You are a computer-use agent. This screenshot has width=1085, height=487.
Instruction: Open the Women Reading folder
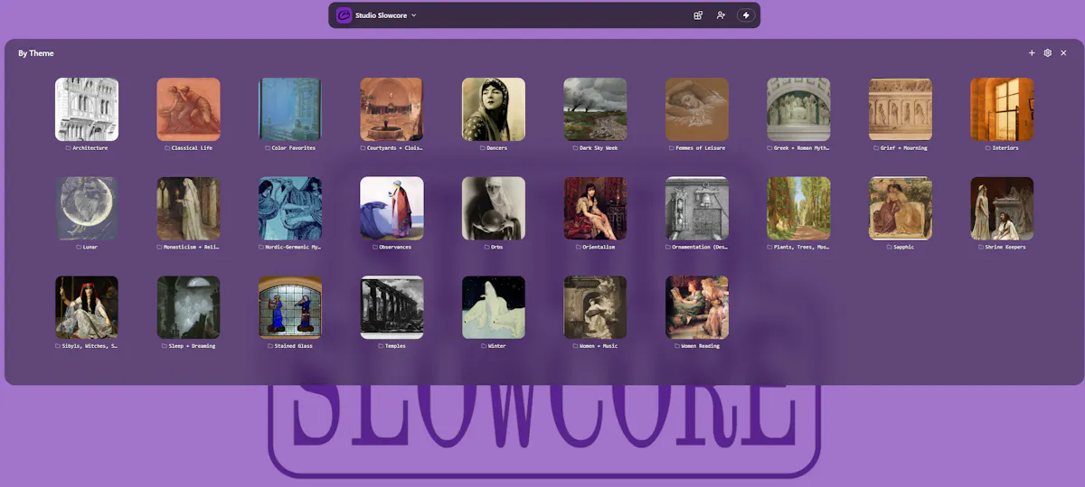tap(697, 307)
